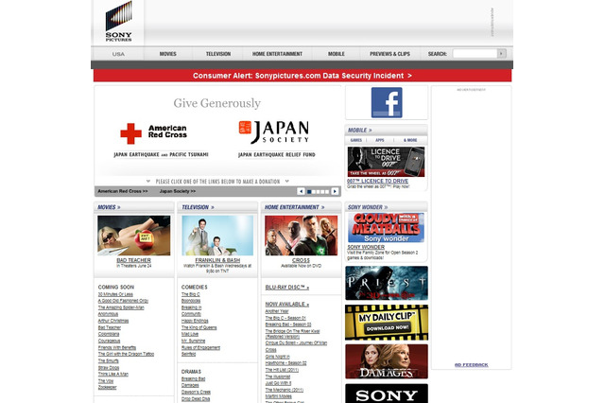
Task: Open the Television » section header
Action: point(198,207)
